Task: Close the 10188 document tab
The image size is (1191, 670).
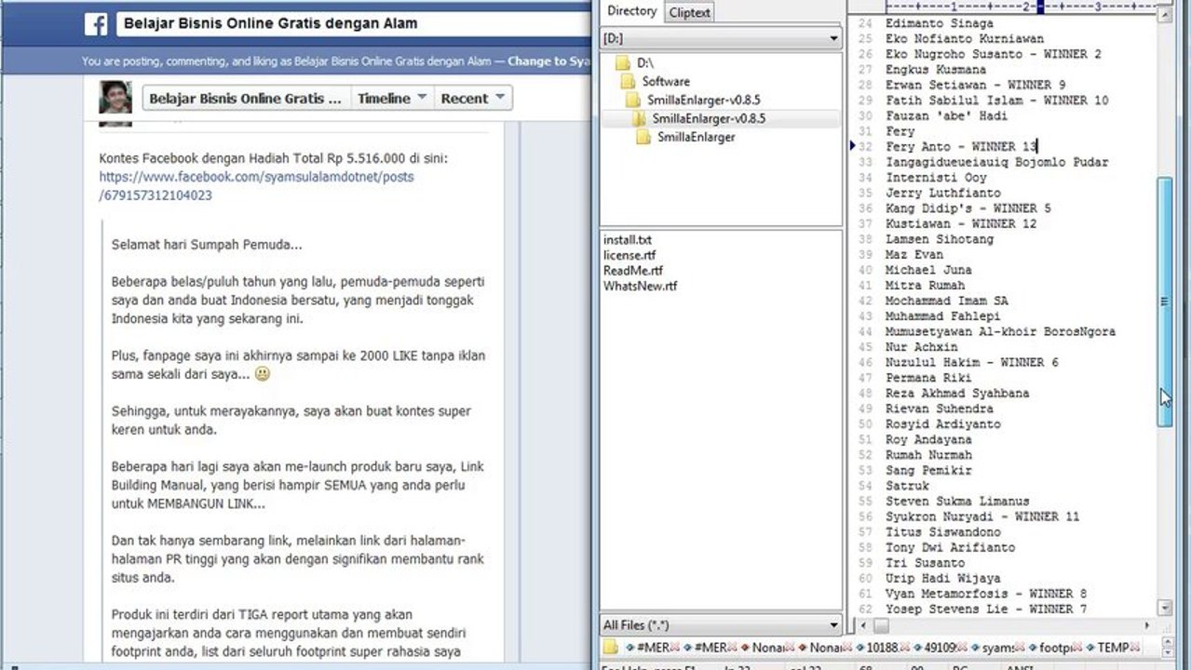Action: pos(905,647)
